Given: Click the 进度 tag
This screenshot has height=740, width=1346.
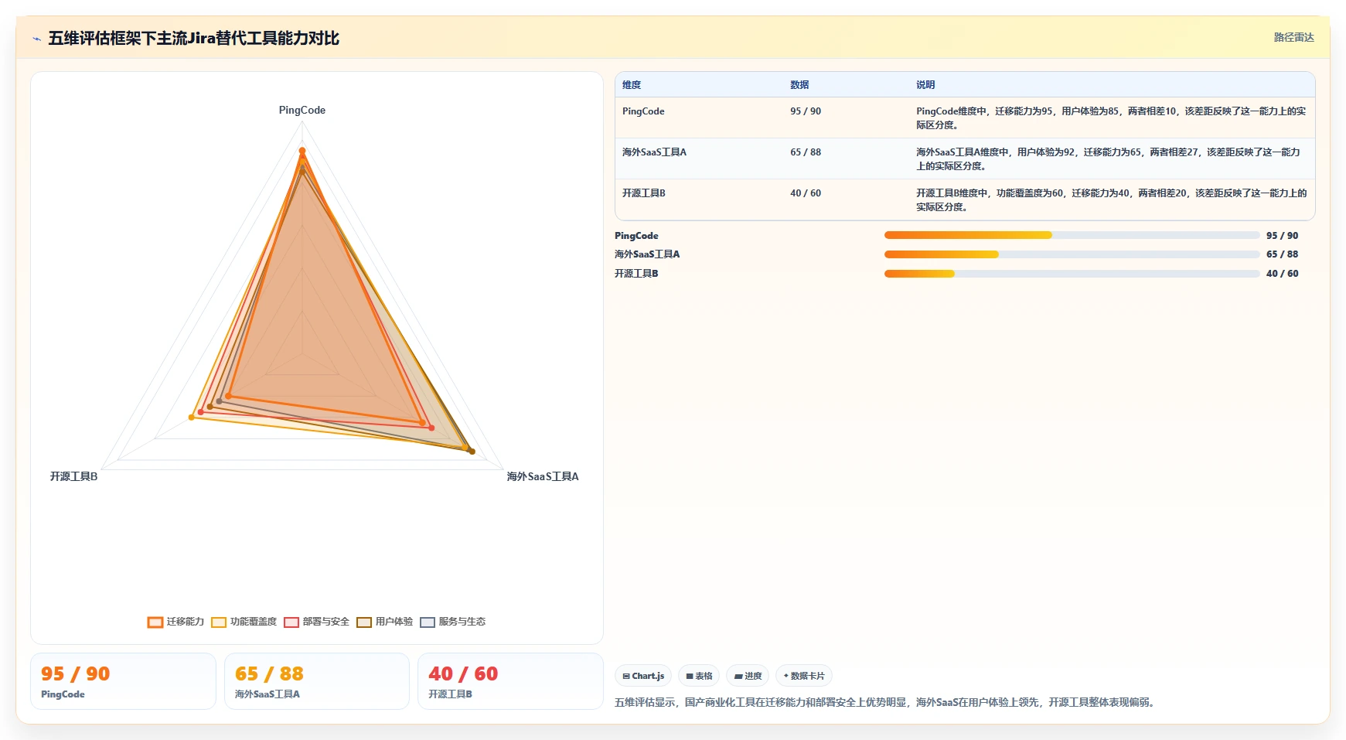Looking at the screenshot, I should tap(748, 676).
